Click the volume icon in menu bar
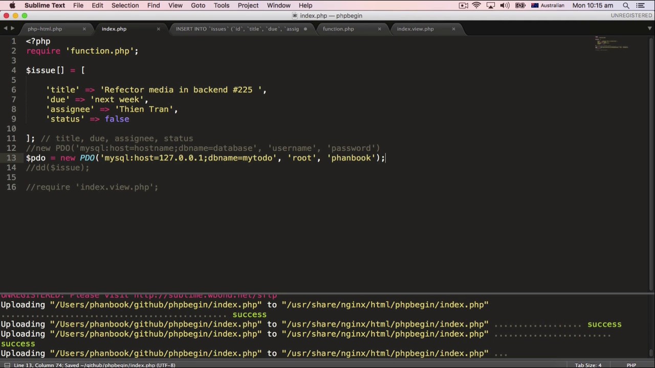This screenshot has width=655, height=368. coord(504,5)
